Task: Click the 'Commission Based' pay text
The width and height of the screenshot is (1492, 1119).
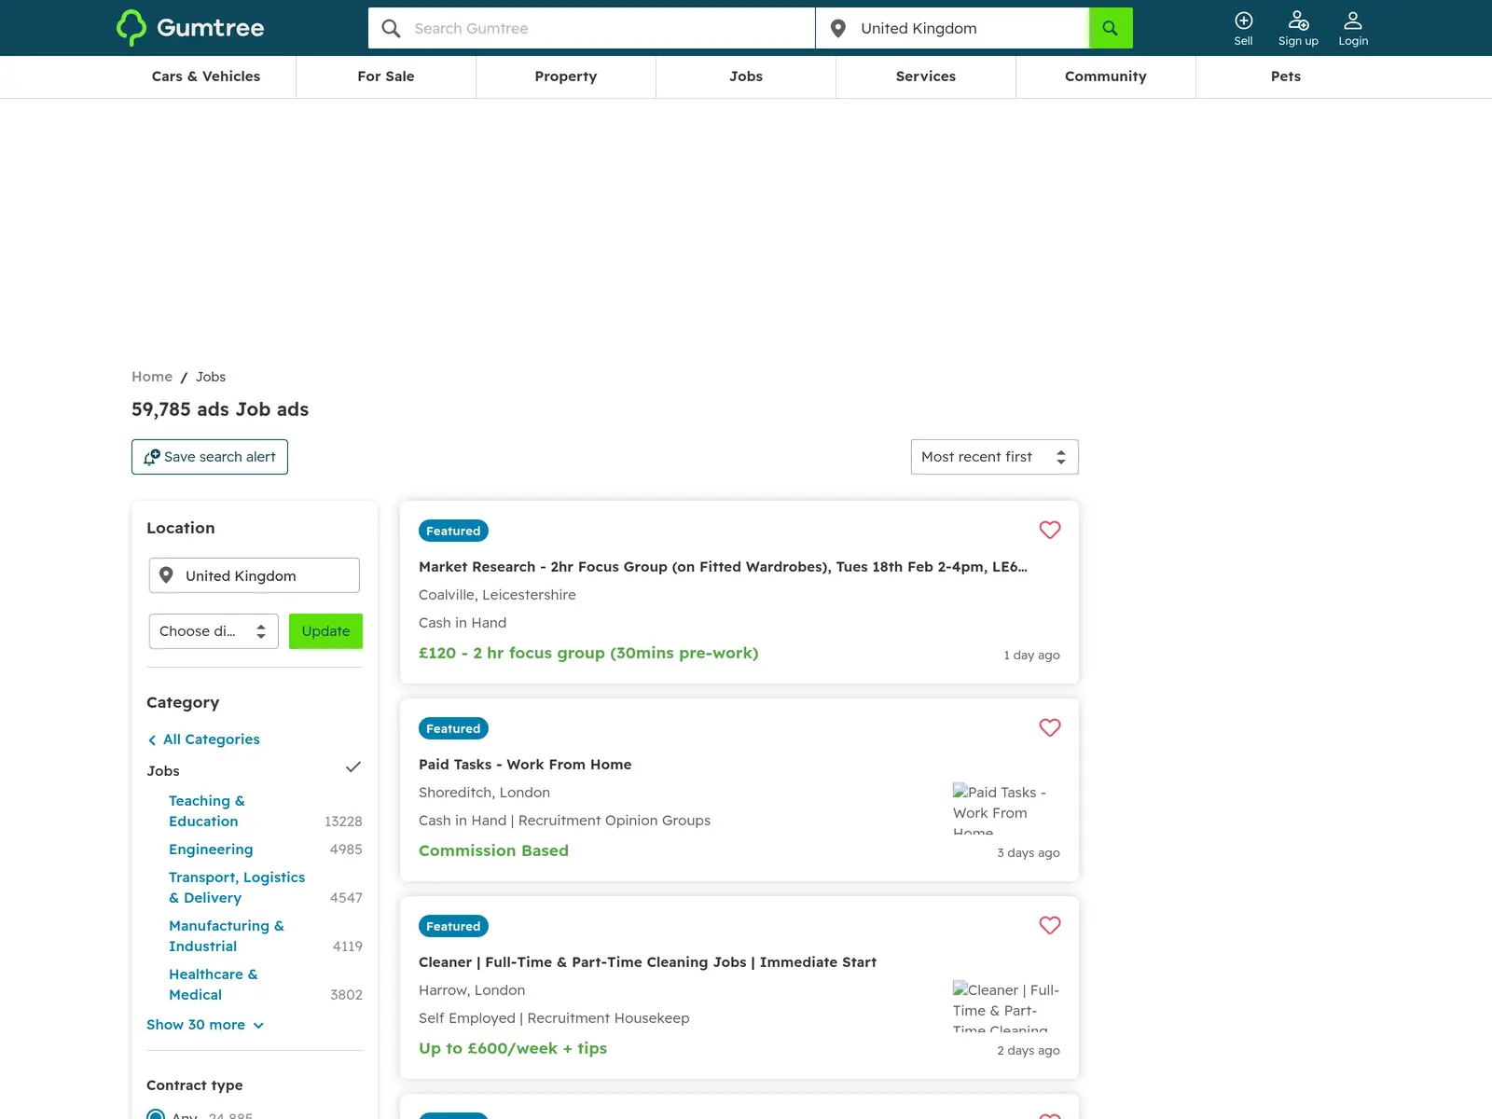Action: click(493, 850)
